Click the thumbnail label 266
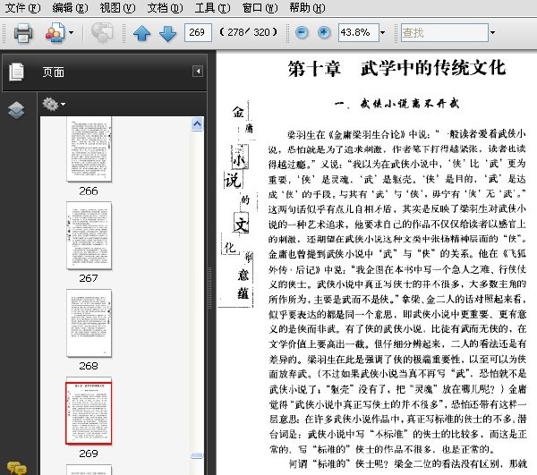 [x=89, y=191]
